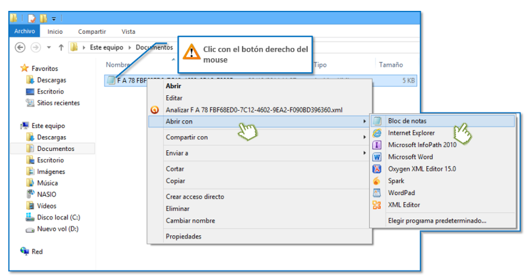Click the Bloc de notas icon
528x275 pixels.
(377, 121)
